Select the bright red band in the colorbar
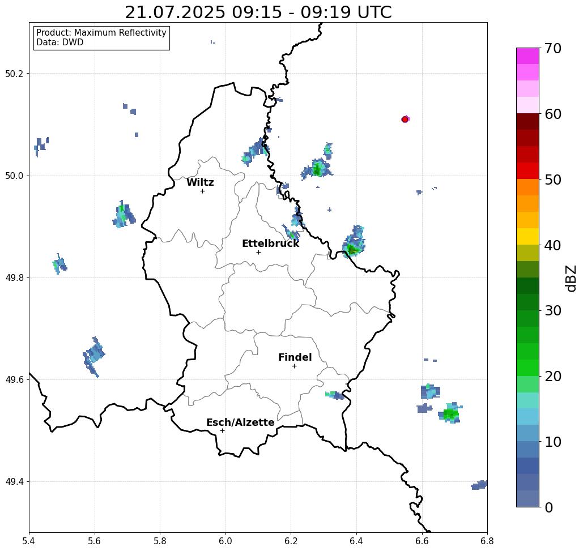Image resolution: width=583 pixels, height=551 pixels. [x=527, y=170]
